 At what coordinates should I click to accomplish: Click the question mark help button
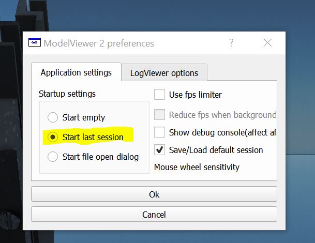tap(231, 43)
